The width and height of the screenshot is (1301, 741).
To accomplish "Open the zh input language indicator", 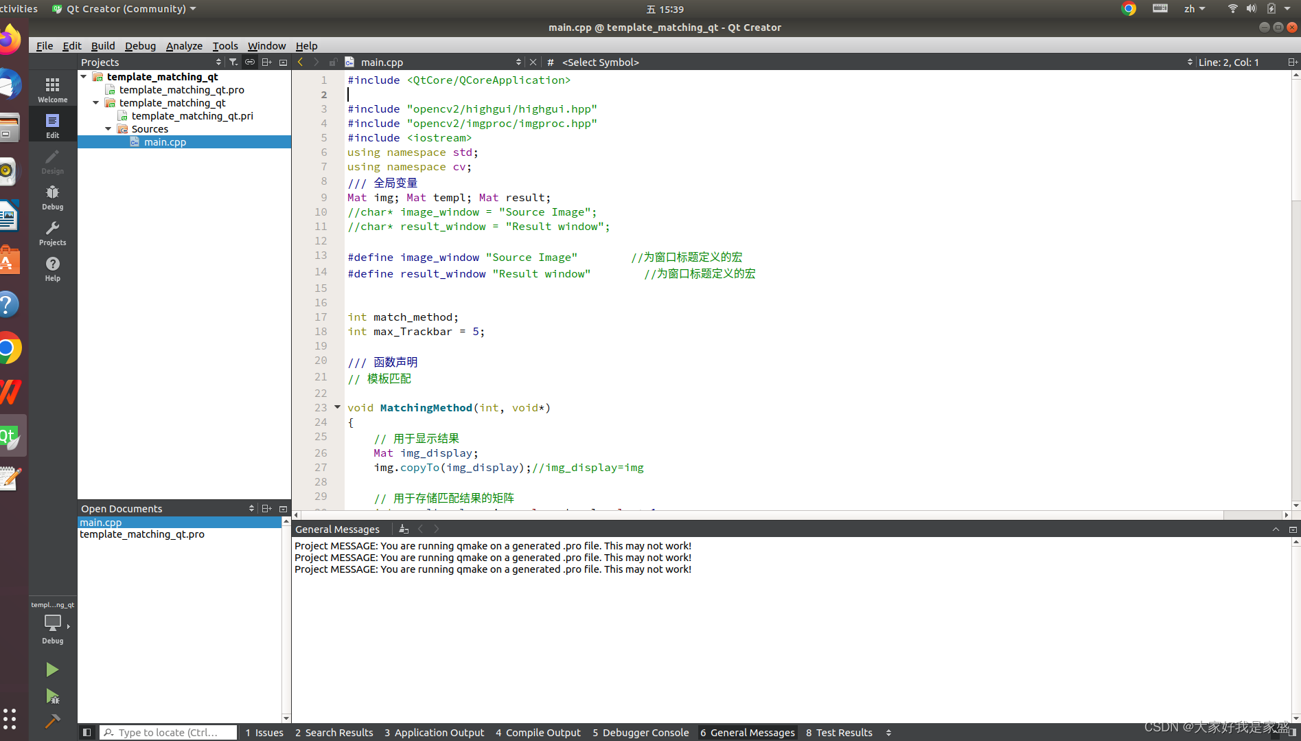I will tap(1195, 9).
